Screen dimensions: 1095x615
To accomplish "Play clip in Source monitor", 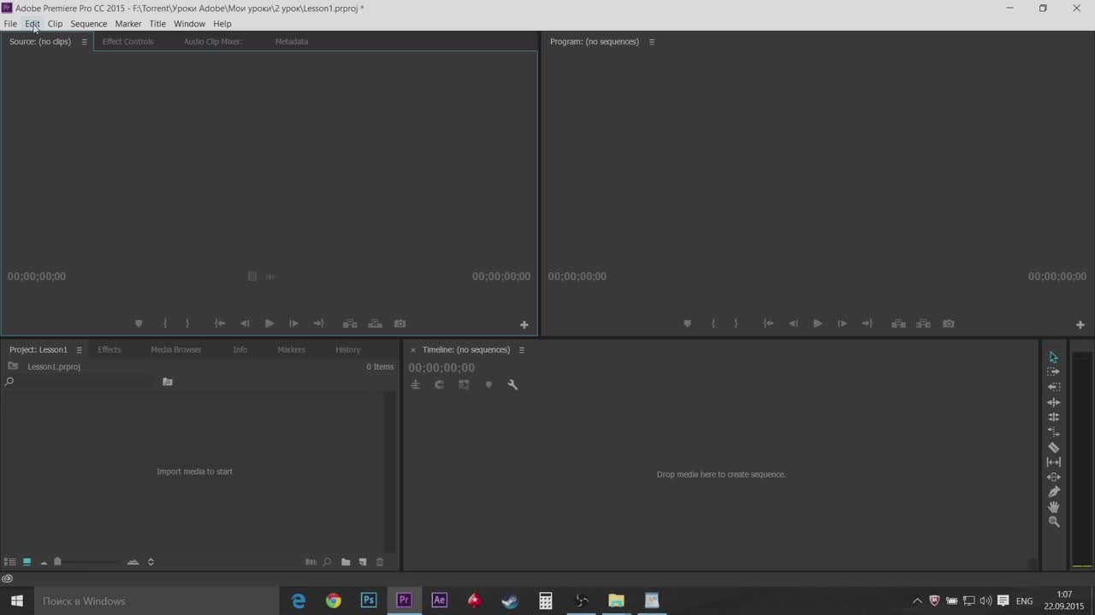I will pos(269,324).
